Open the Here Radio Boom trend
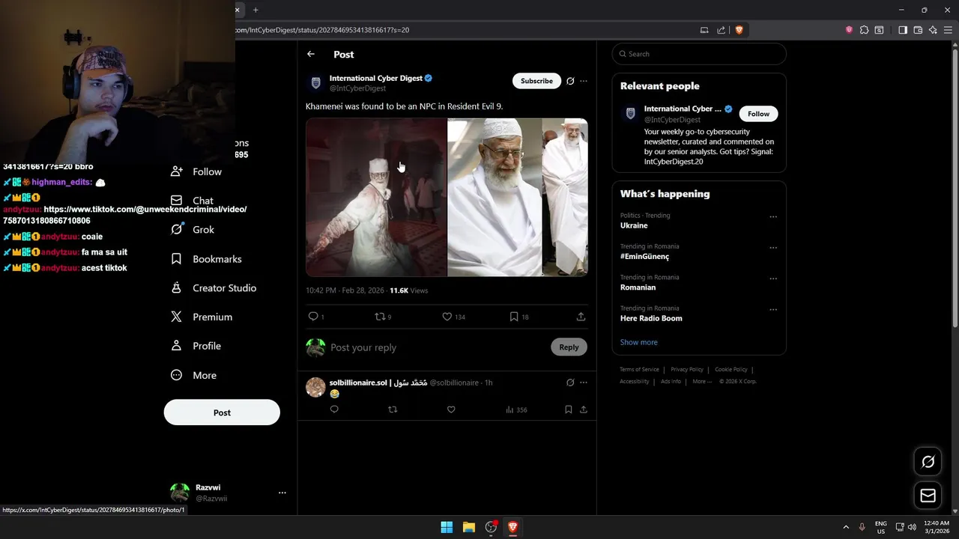The height and width of the screenshot is (539, 959). click(x=651, y=318)
